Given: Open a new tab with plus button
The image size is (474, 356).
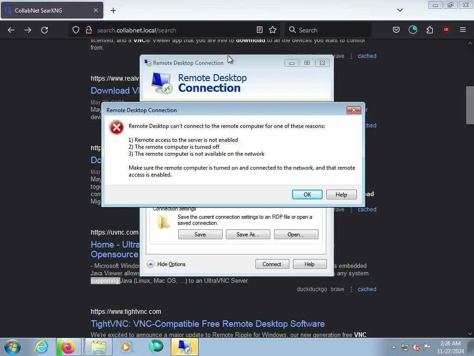Looking at the screenshot, I should (113, 11).
